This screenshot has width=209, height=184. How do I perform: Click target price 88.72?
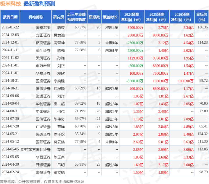203,81
